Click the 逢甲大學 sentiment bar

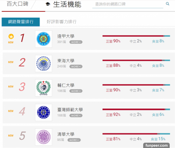[136, 36]
